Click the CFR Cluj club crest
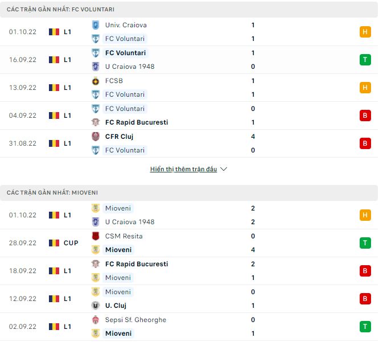The width and height of the screenshot is (383, 342). coord(96,137)
